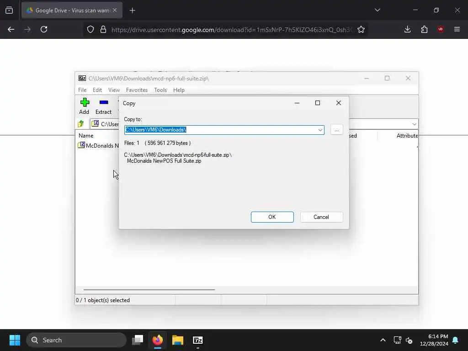Open a new Firefox tab

point(132,11)
